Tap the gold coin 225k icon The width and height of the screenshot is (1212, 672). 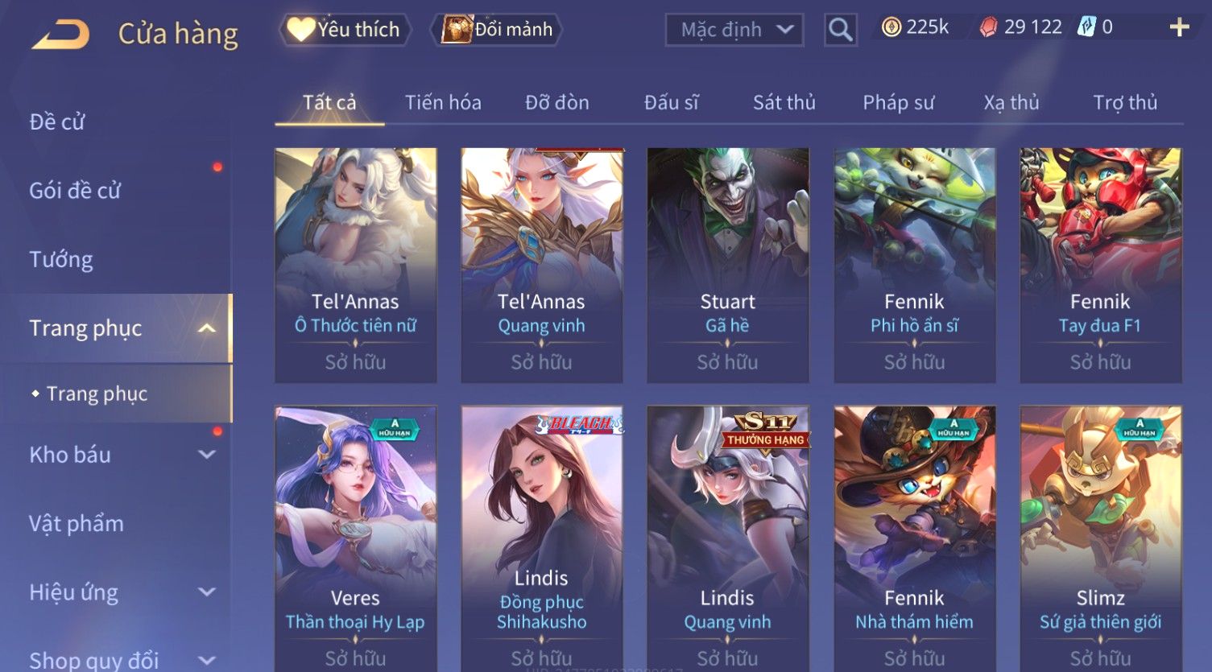coord(891,27)
